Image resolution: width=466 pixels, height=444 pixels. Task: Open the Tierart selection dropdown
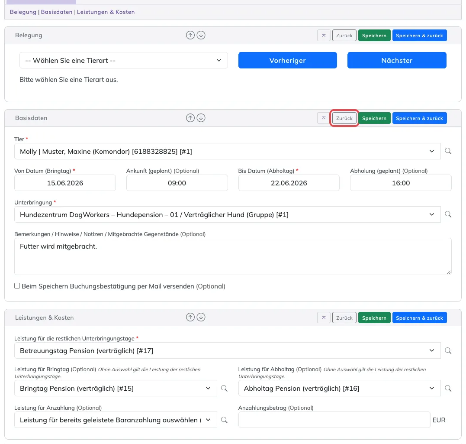pos(124,60)
